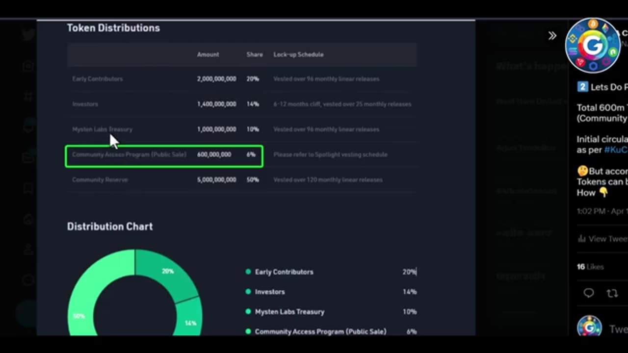Click the 50% share table cell

click(253, 180)
